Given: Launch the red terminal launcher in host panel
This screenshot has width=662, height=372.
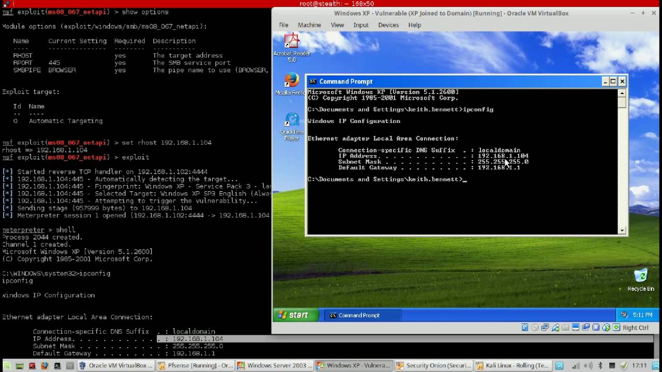Looking at the screenshot, I should coord(32,365).
